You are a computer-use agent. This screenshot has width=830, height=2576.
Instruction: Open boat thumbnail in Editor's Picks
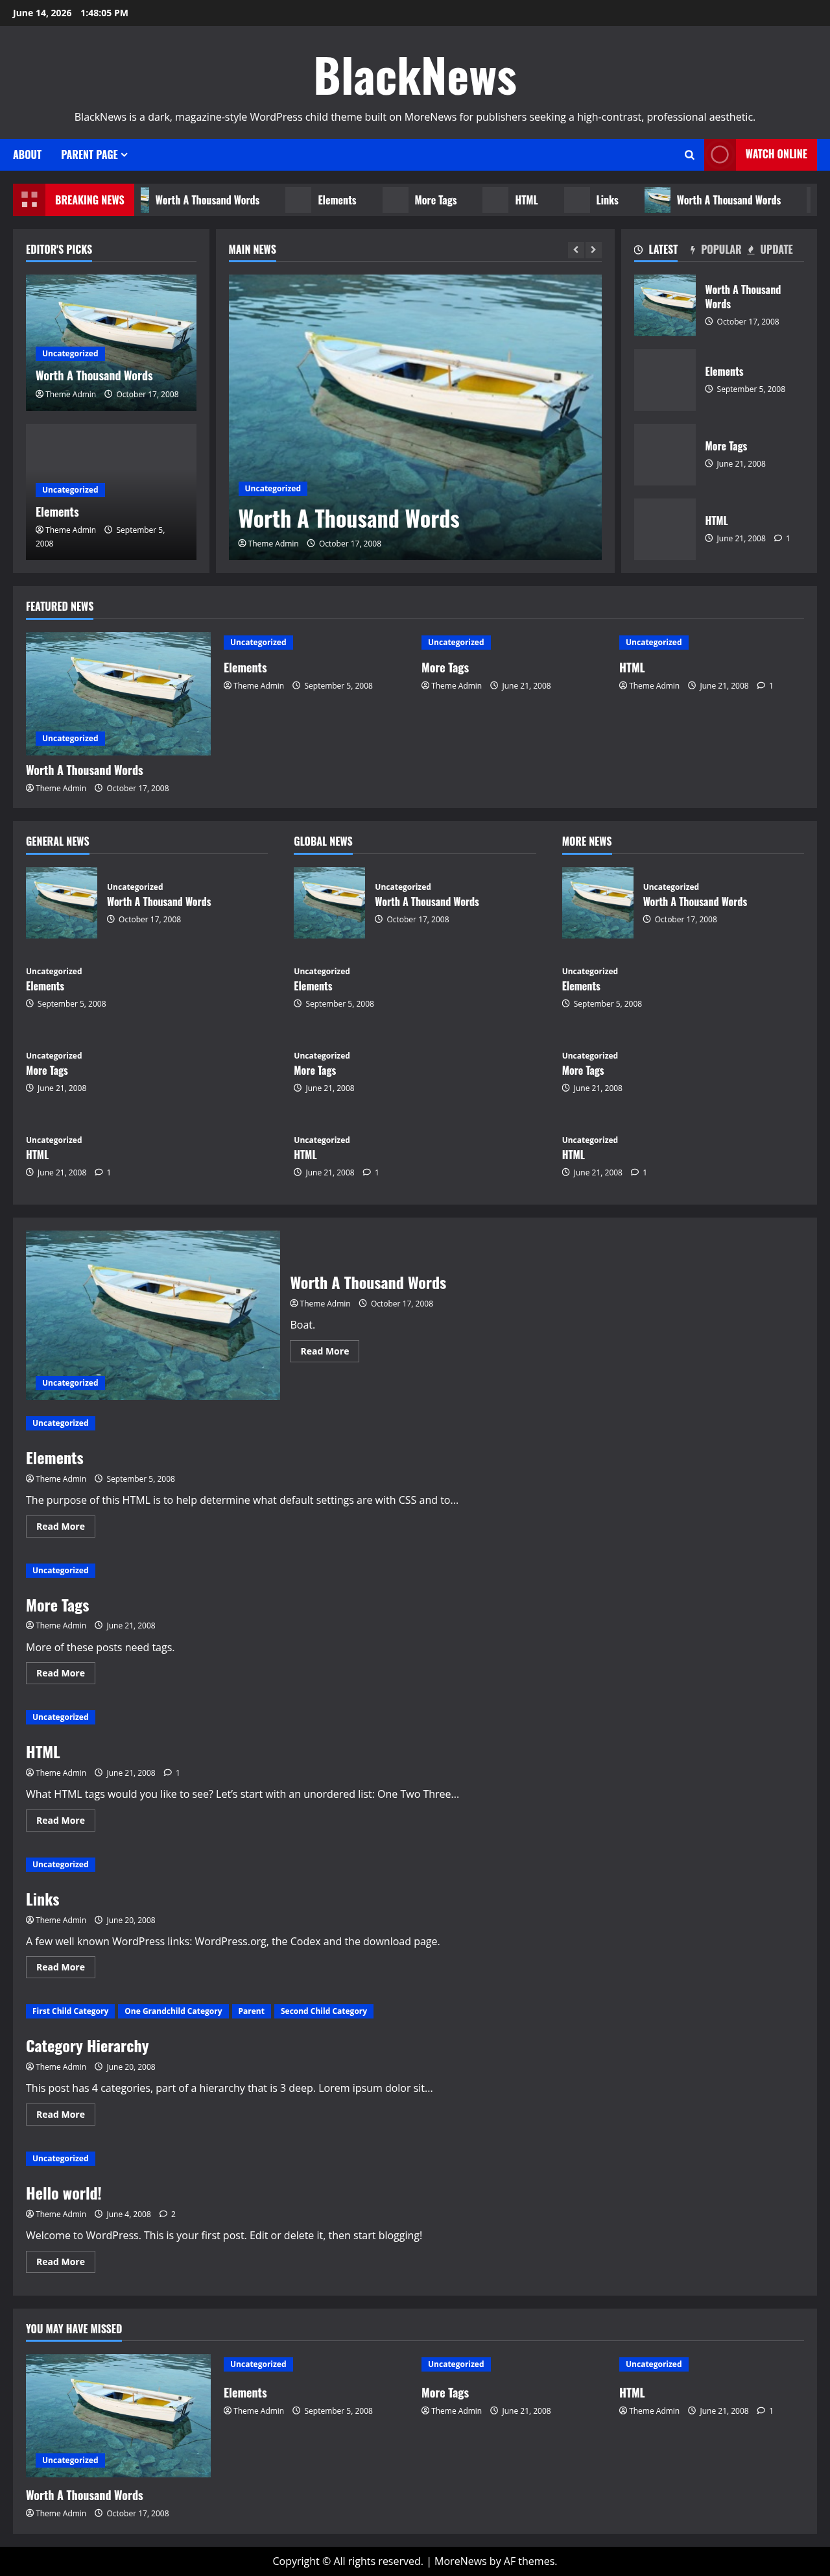(x=111, y=342)
